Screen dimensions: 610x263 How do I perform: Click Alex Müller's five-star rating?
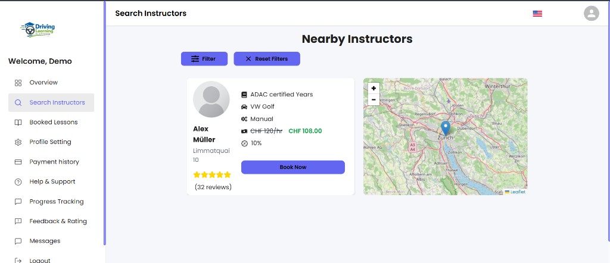[212, 175]
